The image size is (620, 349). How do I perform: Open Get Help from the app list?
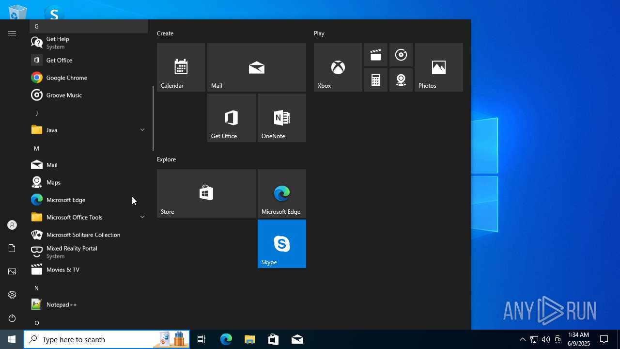[x=89, y=43]
